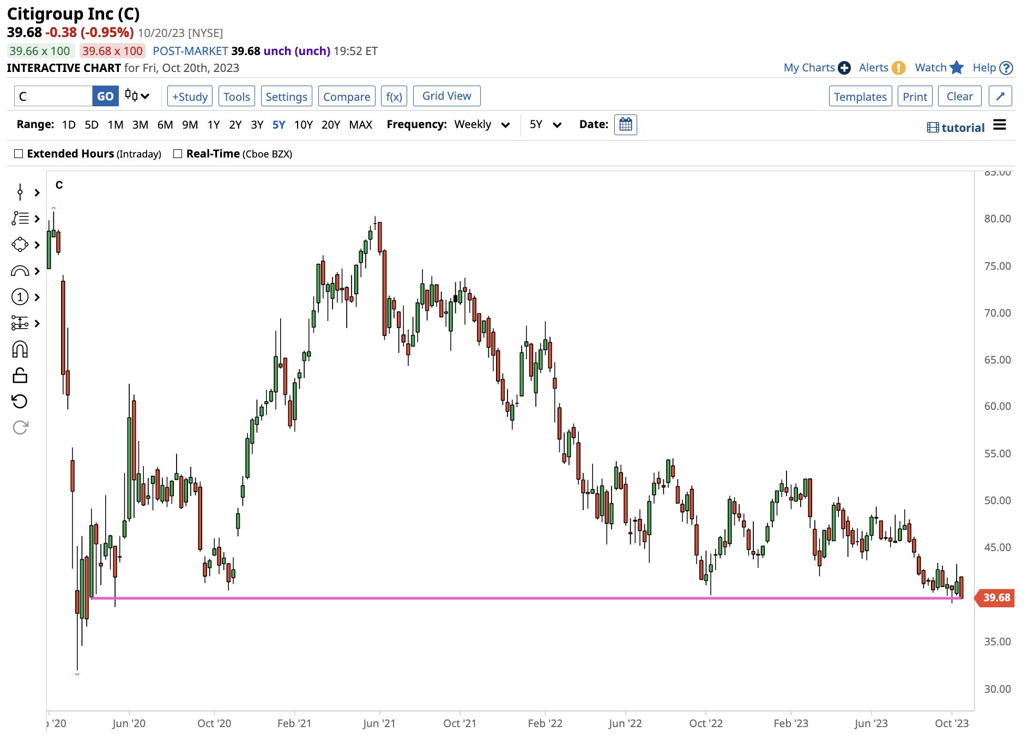Viewport: 1028px width, 750px height.
Task: Open the tutorial video link
Action: pyautogui.click(x=956, y=128)
